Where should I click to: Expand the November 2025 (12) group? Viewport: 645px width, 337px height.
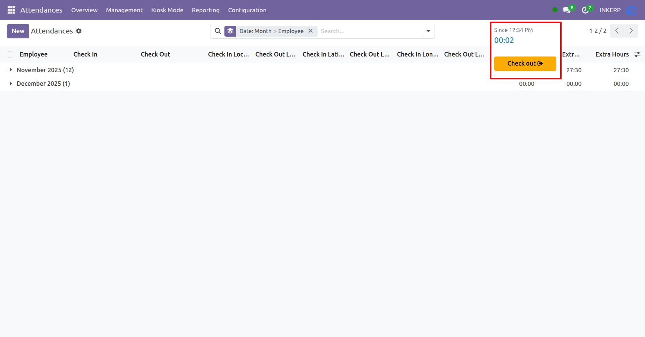[x=45, y=70]
